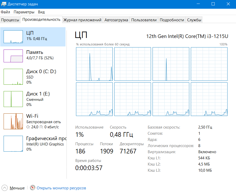The height and width of the screenshot is (195, 236).
Task: Click the Кэш L2 value 4,5 МБ
Action: [x=204, y=164]
